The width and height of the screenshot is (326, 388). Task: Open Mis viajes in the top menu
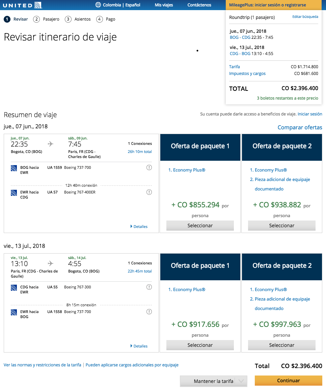(x=164, y=5)
